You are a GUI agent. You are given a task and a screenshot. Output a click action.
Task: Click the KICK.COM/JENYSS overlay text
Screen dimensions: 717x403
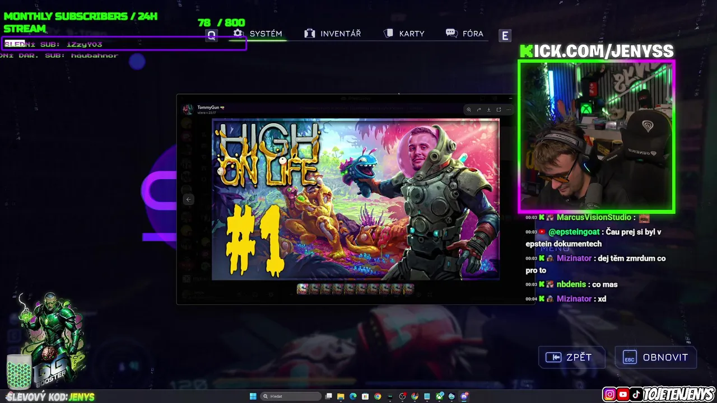point(597,51)
